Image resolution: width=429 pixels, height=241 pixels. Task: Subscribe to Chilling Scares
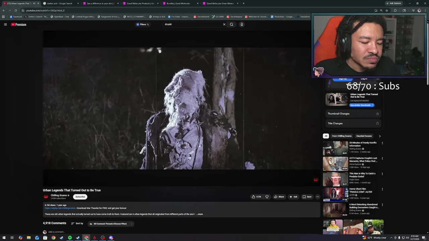(80, 197)
